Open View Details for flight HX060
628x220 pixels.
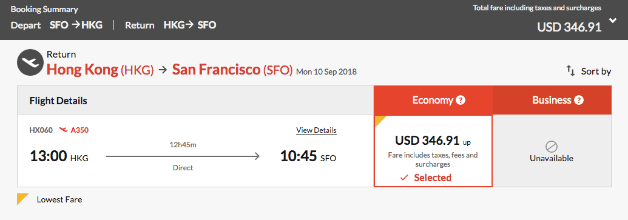316,130
